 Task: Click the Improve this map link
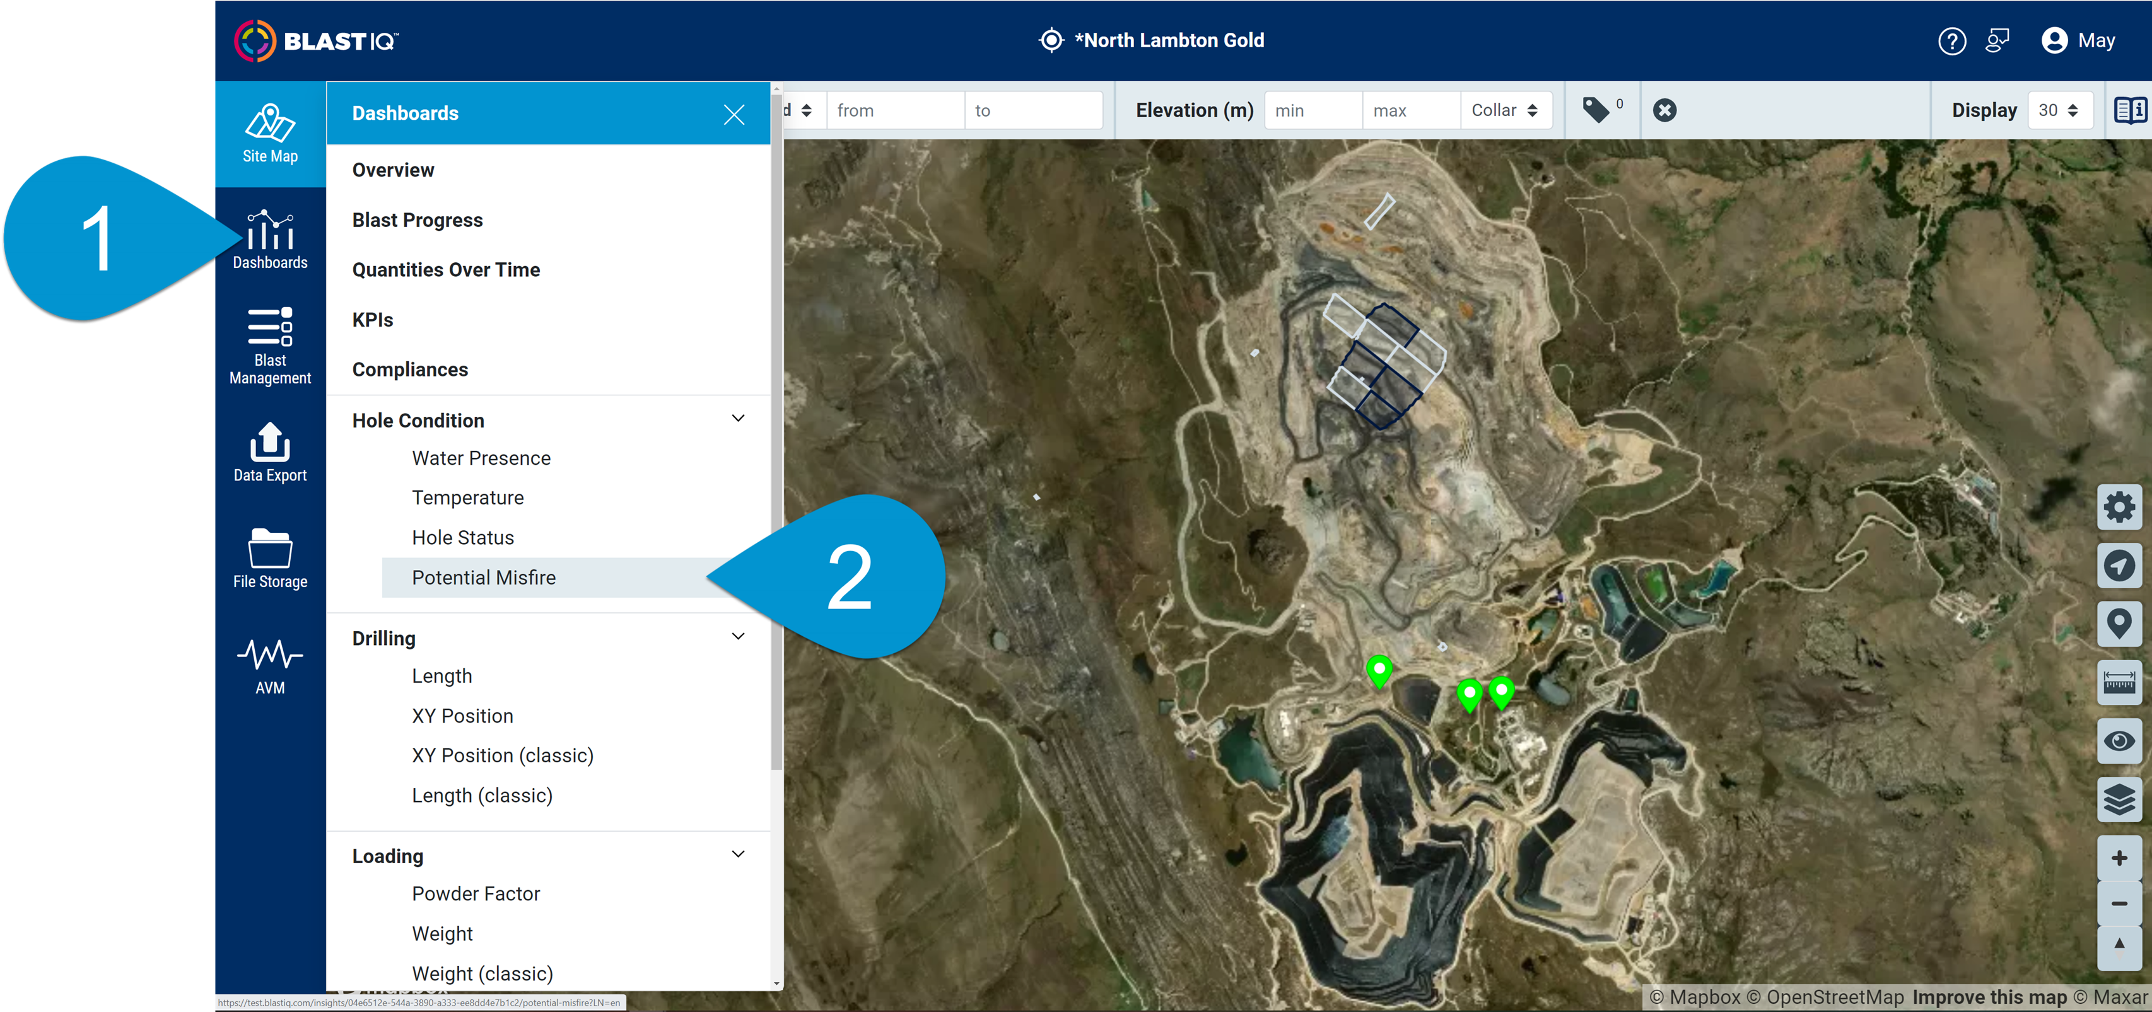[1989, 997]
